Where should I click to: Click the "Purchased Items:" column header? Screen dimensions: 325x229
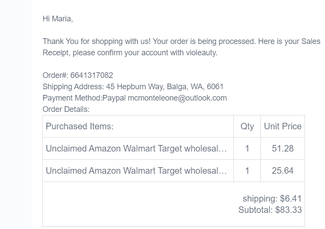tap(79, 126)
